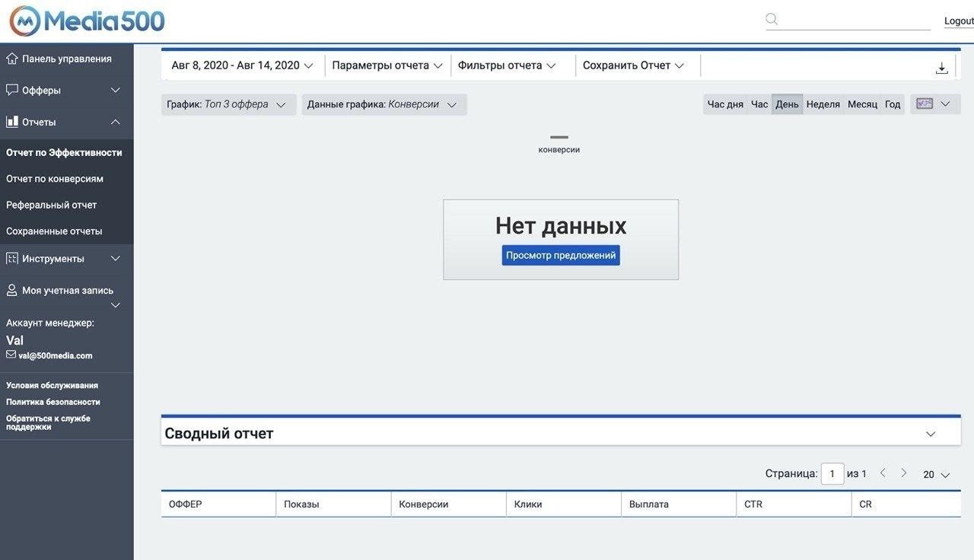Open Фильтры отчета dropdown
This screenshot has height=560, width=974.
[507, 65]
